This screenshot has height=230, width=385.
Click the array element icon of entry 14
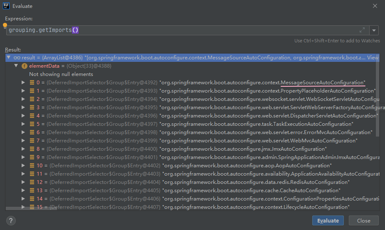(x=32, y=199)
